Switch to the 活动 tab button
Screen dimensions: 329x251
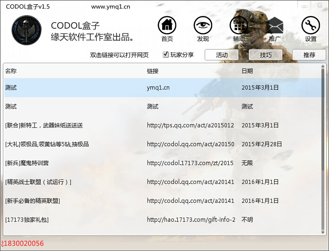tap(221, 55)
